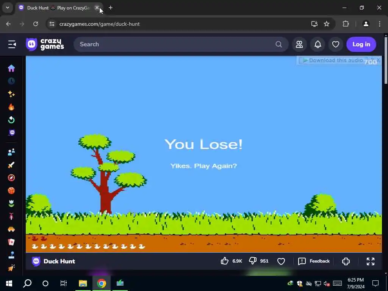Go to CrazyGames logo homepage
Image resolution: width=388 pixels, height=291 pixels.
tap(45, 44)
